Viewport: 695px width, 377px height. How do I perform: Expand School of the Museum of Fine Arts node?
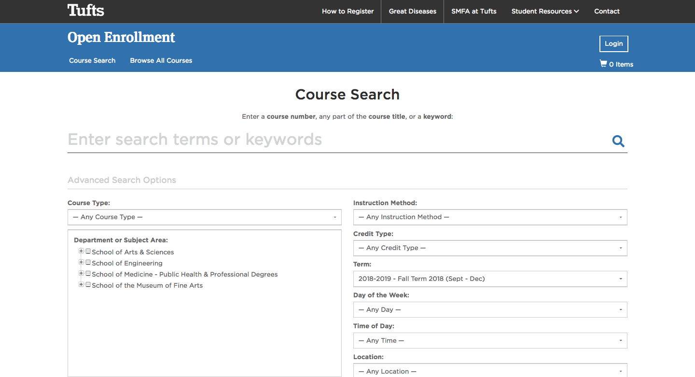pos(81,284)
